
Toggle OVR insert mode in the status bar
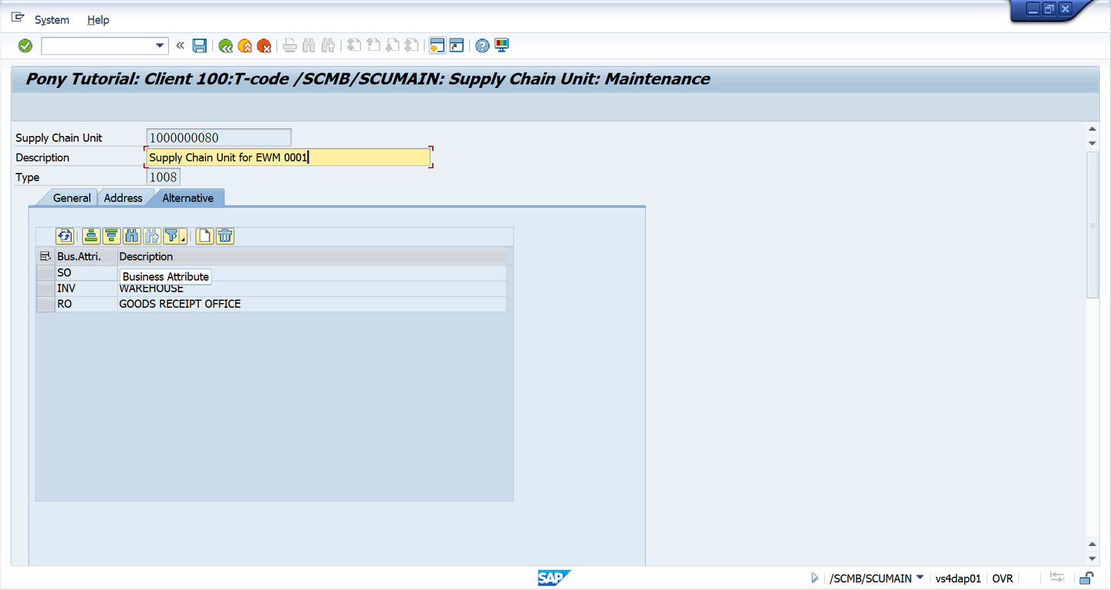(1002, 578)
